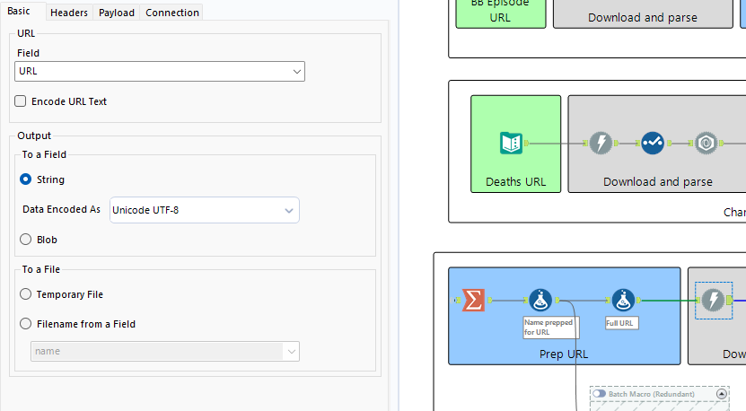The image size is (746, 411).
Task: Choose Filename from a Field option
Action: click(x=26, y=324)
